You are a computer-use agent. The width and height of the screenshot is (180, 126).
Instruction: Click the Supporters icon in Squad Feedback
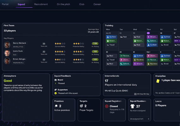[x=56, y=90]
